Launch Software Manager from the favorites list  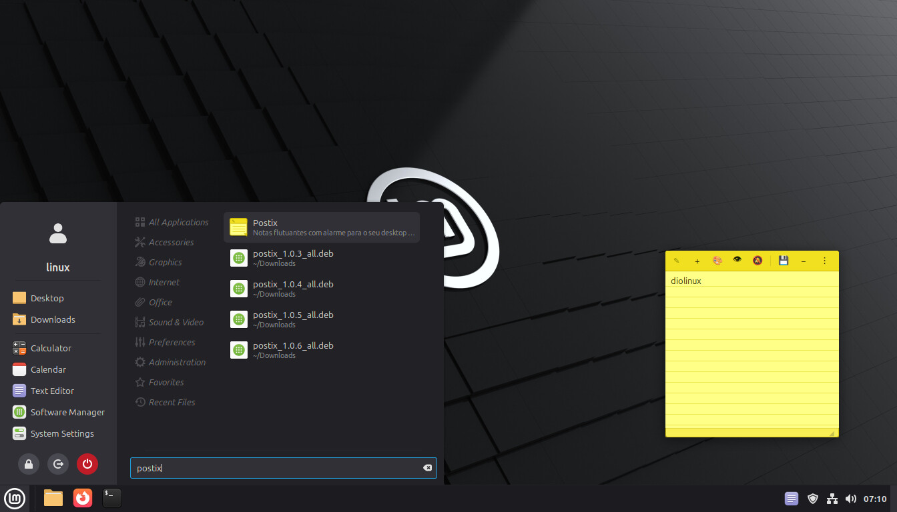58,412
